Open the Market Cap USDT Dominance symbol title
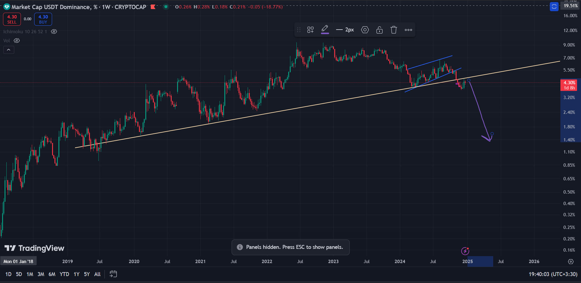581x283 pixels. tap(79, 7)
